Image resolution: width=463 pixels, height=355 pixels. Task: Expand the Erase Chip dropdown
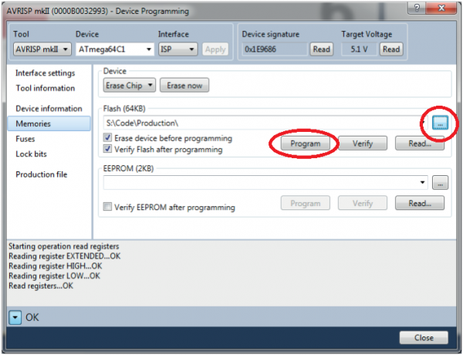130,86
